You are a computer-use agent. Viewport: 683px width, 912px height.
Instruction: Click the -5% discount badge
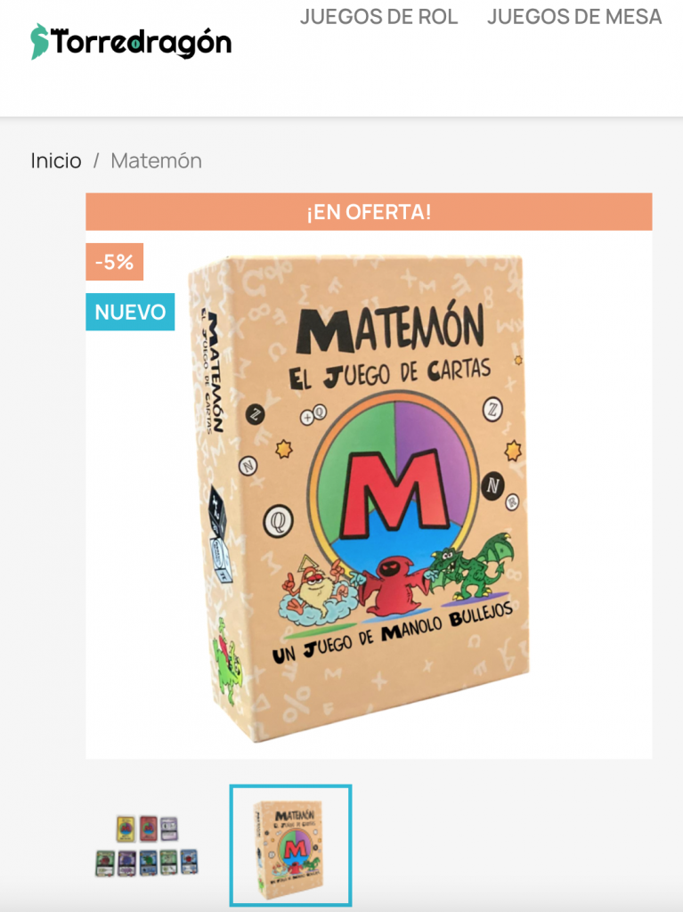(x=115, y=262)
